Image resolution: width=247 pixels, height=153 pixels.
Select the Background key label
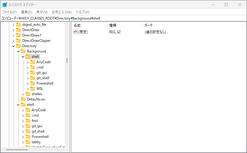36,51
